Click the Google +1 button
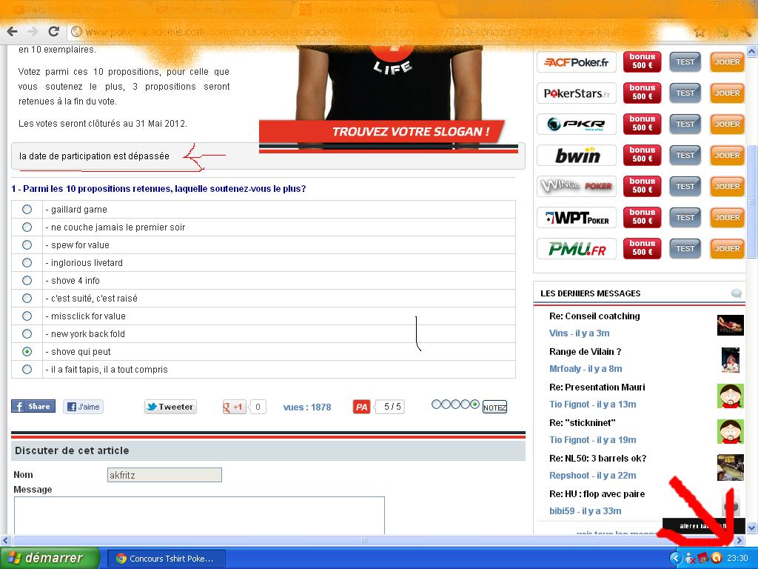 234,407
